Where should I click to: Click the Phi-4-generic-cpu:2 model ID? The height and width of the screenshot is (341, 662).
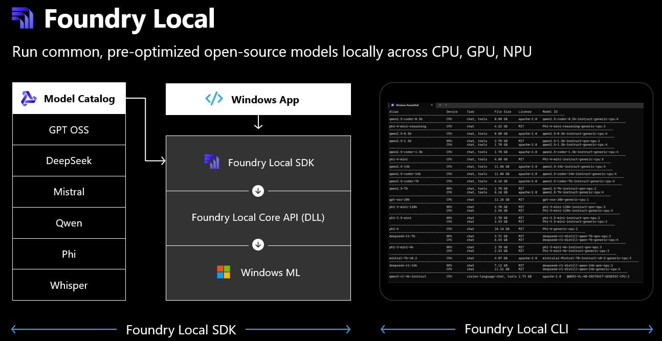click(x=560, y=229)
